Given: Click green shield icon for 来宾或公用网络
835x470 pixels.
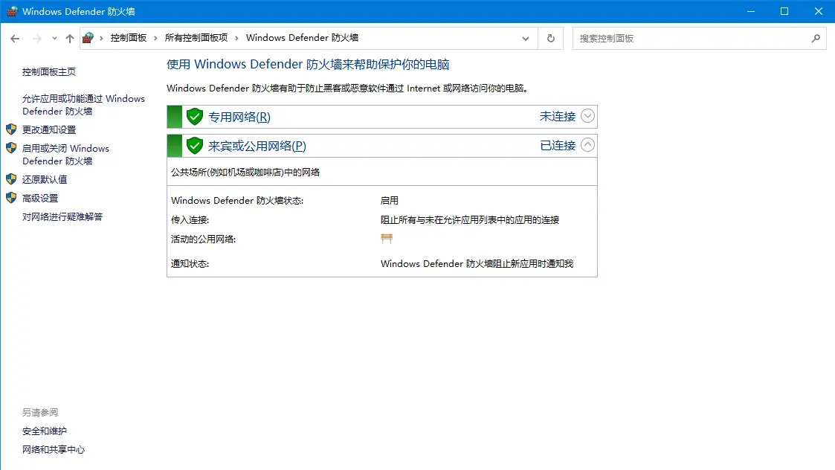Looking at the screenshot, I should click(195, 146).
